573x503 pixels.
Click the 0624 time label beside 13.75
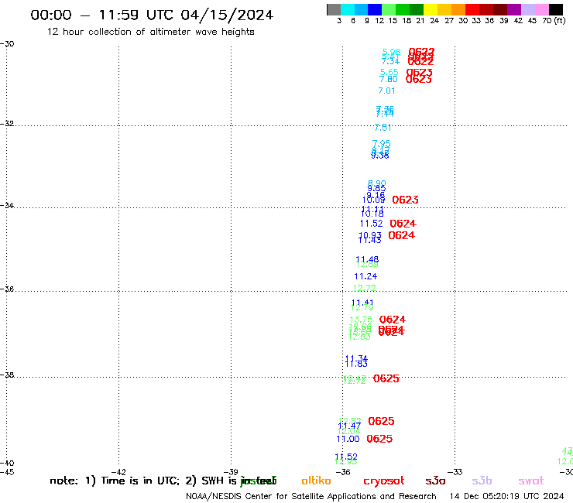393,320
